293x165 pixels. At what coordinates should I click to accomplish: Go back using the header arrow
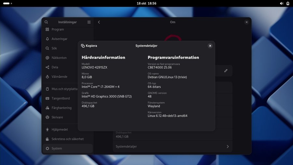coord(99,22)
